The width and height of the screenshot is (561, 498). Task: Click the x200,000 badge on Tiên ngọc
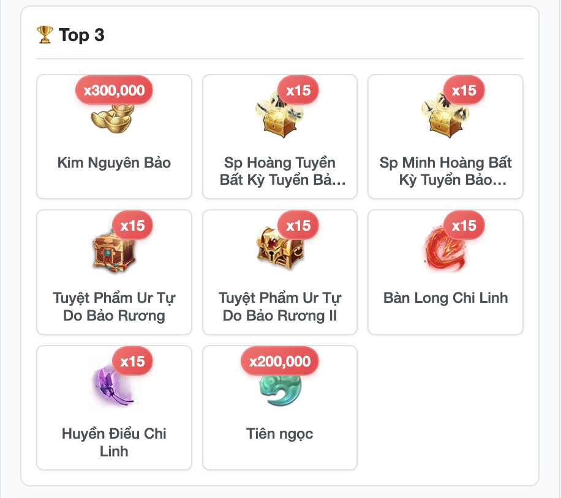[x=280, y=361]
